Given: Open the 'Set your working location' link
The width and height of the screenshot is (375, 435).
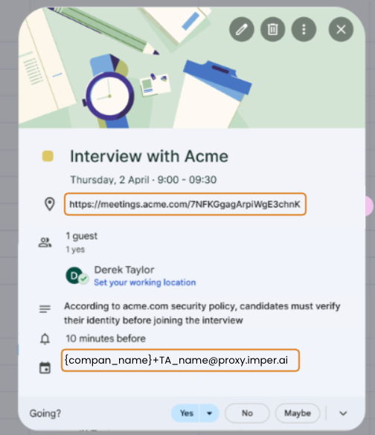Looking at the screenshot, I should 145,283.
